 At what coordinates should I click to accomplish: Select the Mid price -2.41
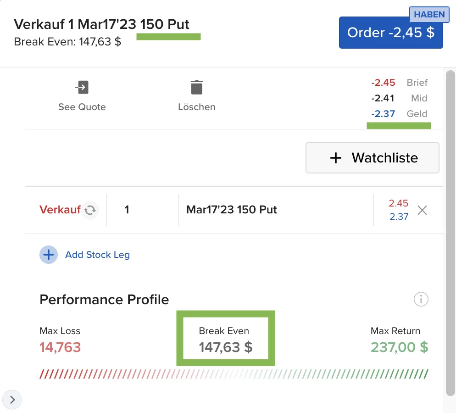tap(383, 98)
